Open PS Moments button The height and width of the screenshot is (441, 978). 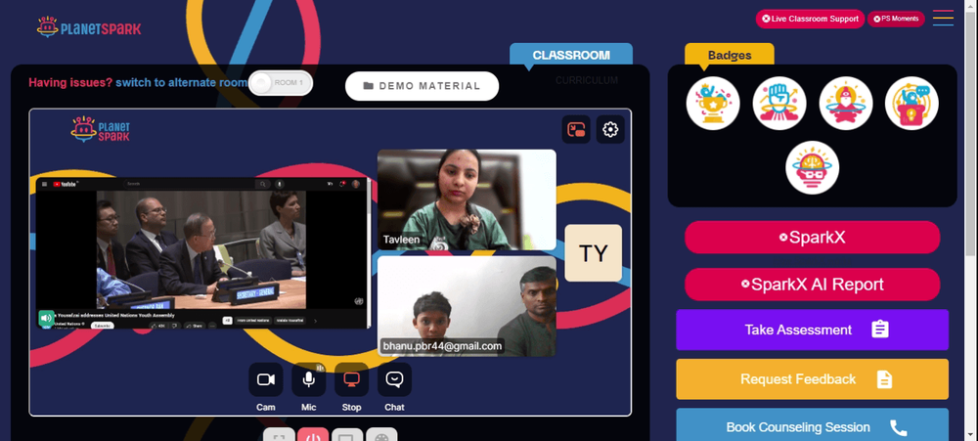click(x=896, y=19)
